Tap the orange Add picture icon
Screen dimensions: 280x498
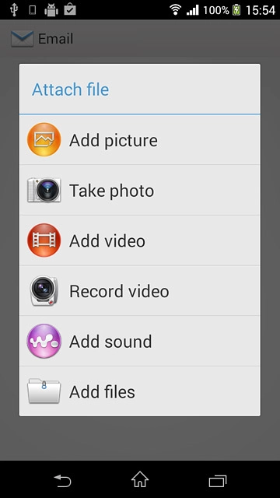(x=44, y=140)
